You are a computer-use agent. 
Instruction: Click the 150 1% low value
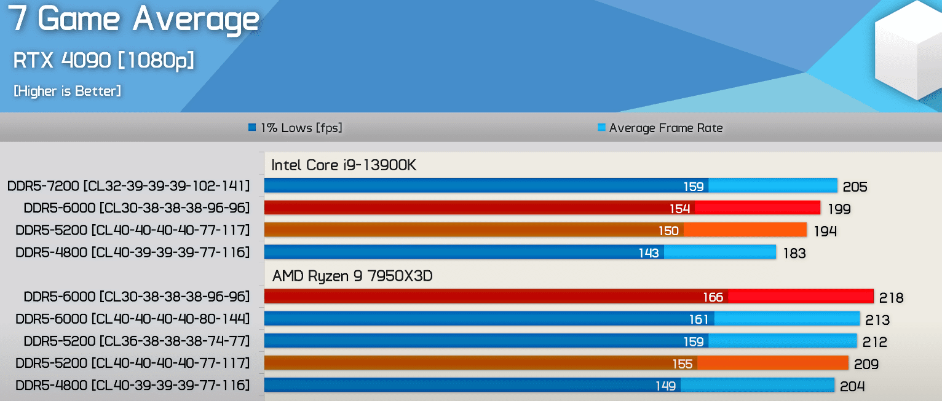tap(668, 231)
